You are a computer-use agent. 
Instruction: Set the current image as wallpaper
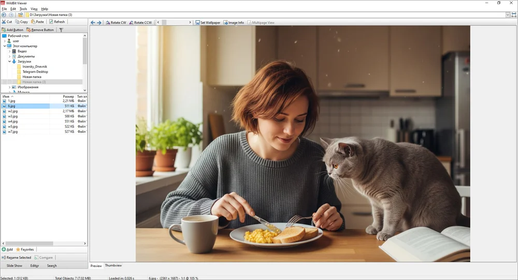(208, 23)
